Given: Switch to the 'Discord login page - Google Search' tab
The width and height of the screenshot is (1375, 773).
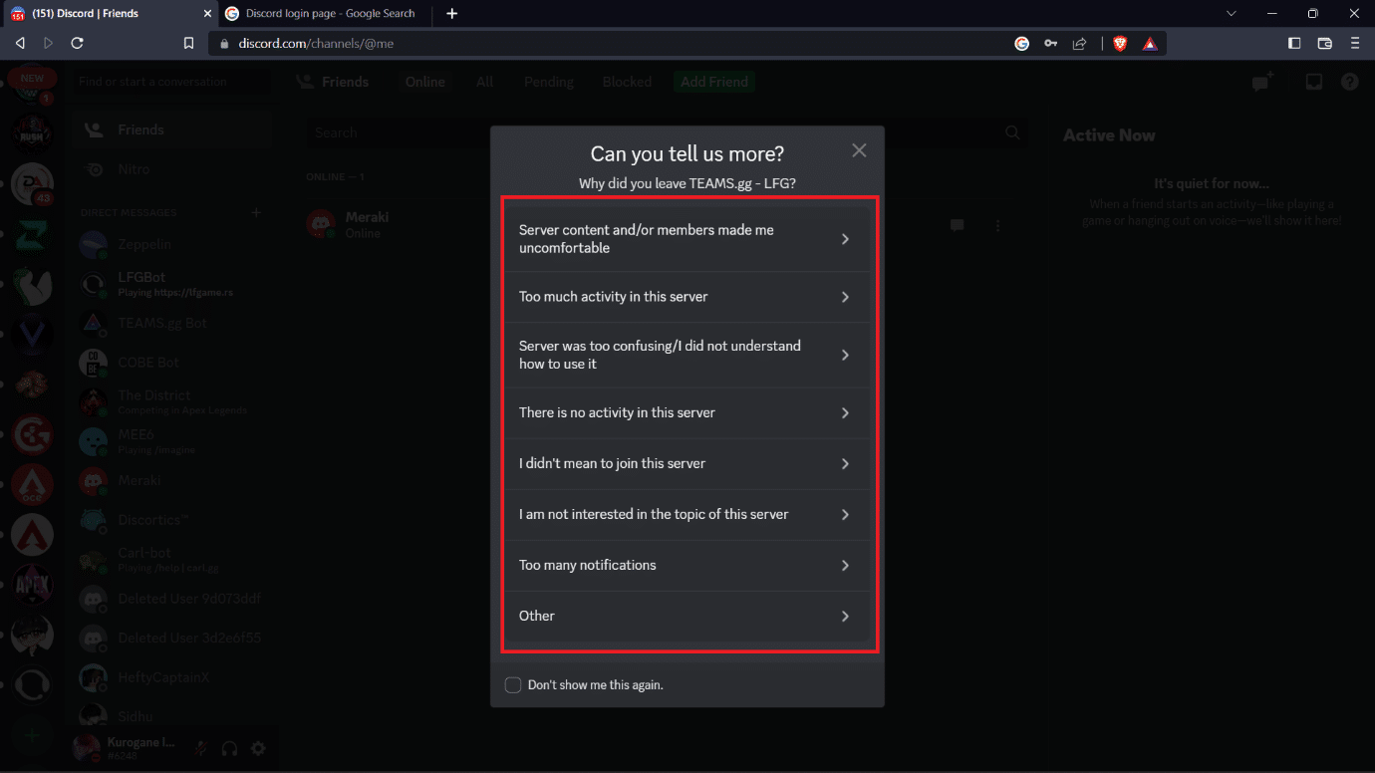Looking at the screenshot, I should pos(327,13).
